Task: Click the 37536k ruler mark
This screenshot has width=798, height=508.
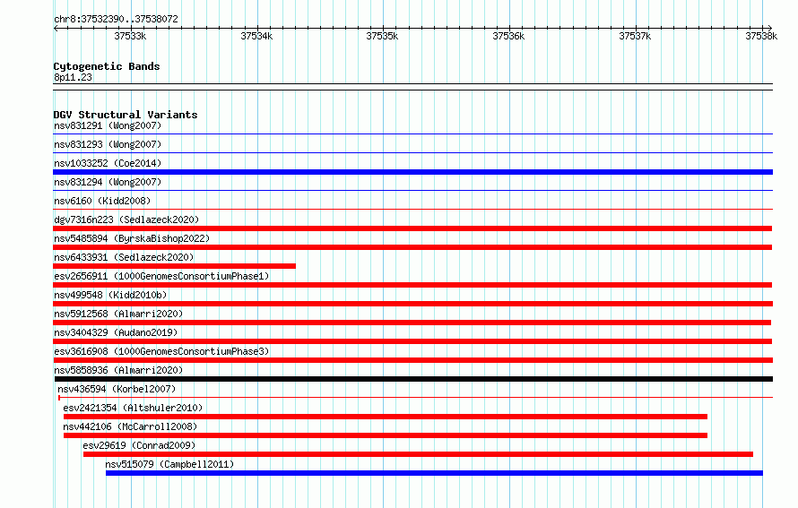Action: [x=508, y=36]
